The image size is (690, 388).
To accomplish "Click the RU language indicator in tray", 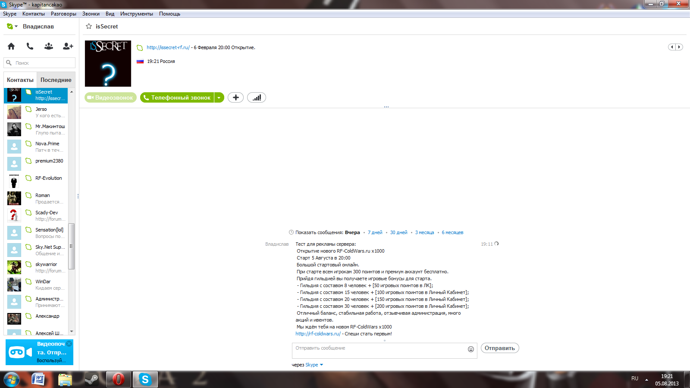I will tap(635, 379).
